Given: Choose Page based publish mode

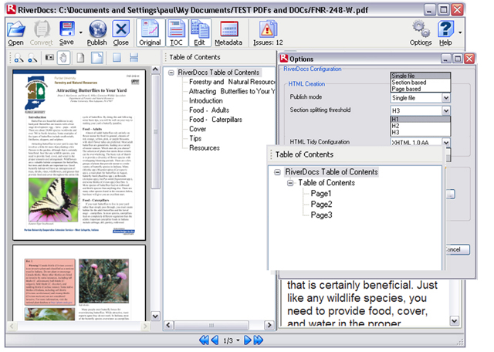Looking at the screenshot, I should point(421,89).
